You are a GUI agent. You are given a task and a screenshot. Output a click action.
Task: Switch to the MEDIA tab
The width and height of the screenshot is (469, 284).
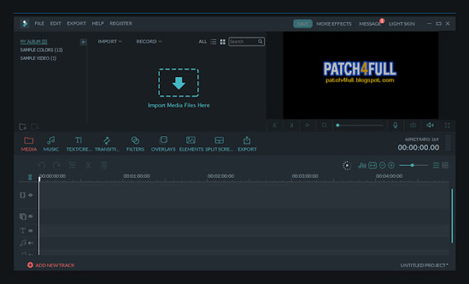pyautogui.click(x=29, y=144)
